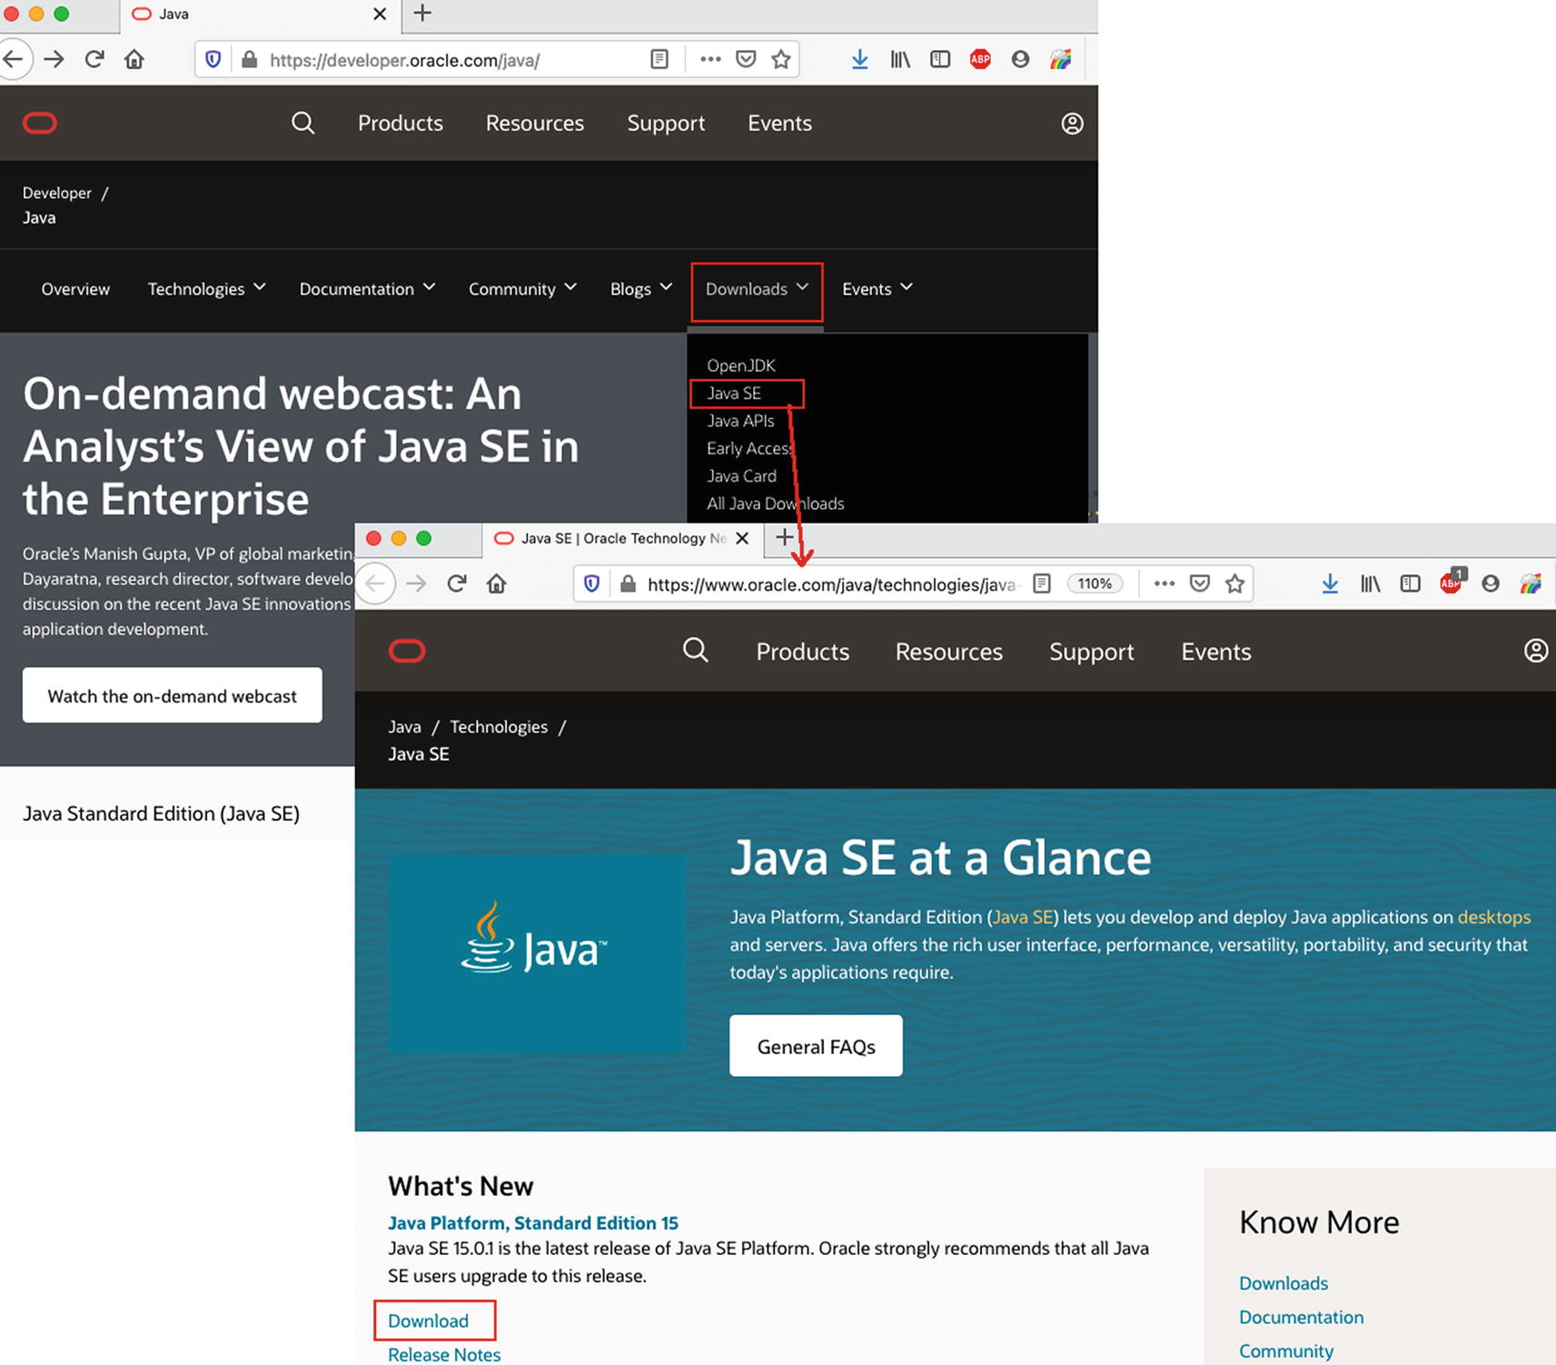This screenshot has height=1365, width=1556.
Task: Reload the Java SE page in front window
Action: pyautogui.click(x=457, y=583)
